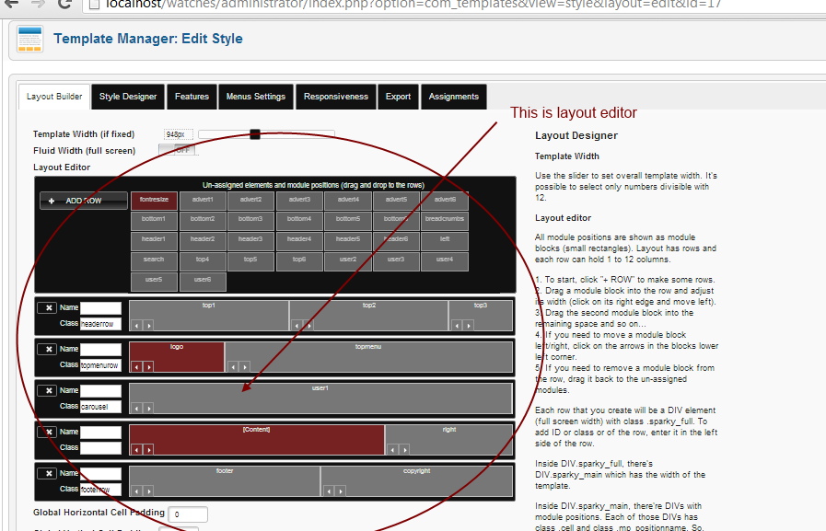This screenshot has height=531, width=826.
Task: Switch to the Layout Builder tab
Action: point(54,97)
